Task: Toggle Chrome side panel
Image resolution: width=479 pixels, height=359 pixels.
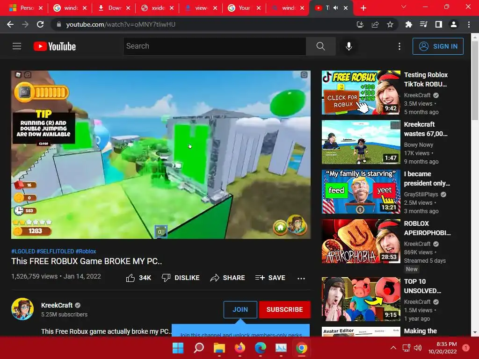Action: click(x=439, y=24)
